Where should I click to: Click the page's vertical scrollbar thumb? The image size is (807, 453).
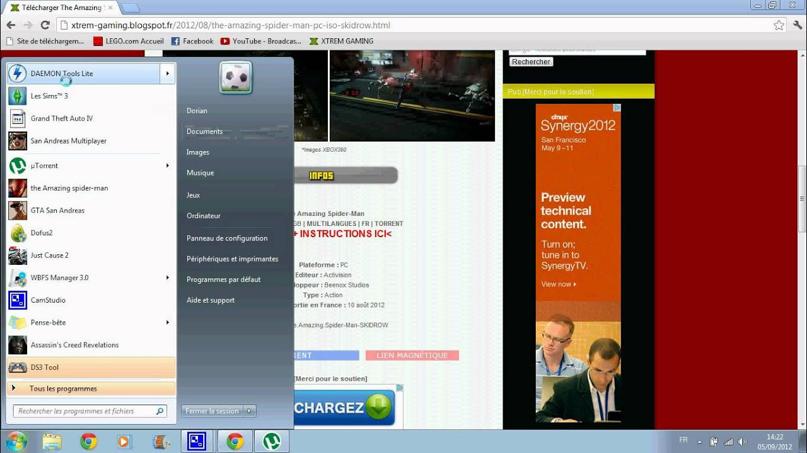point(802,199)
